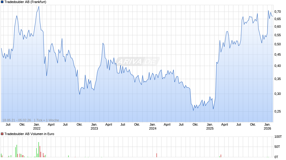Viewport: 286px width, 160px height.
Task: Click the 'Jan. 2022' time axis label
Action: [x=37, y=127]
